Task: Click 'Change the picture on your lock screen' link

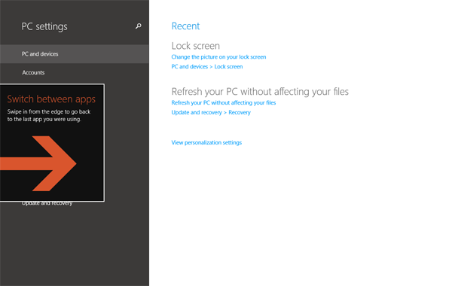Action: coord(218,57)
